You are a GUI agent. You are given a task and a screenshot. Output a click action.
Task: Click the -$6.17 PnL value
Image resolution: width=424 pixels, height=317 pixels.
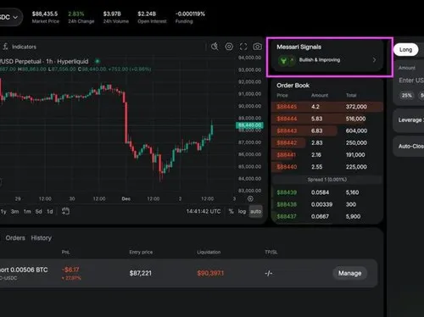click(70, 270)
